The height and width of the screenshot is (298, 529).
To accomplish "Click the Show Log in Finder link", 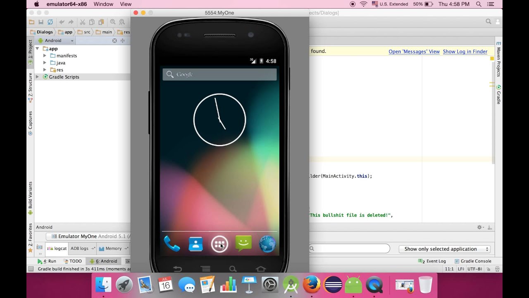I will tap(465, 51).
